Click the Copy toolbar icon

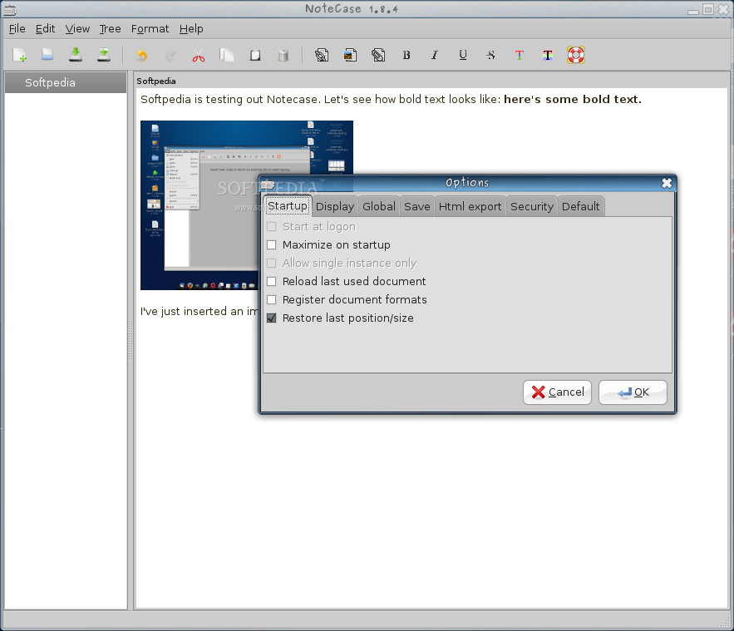227,55
